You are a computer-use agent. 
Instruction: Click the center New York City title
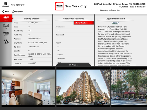(76, 6)
